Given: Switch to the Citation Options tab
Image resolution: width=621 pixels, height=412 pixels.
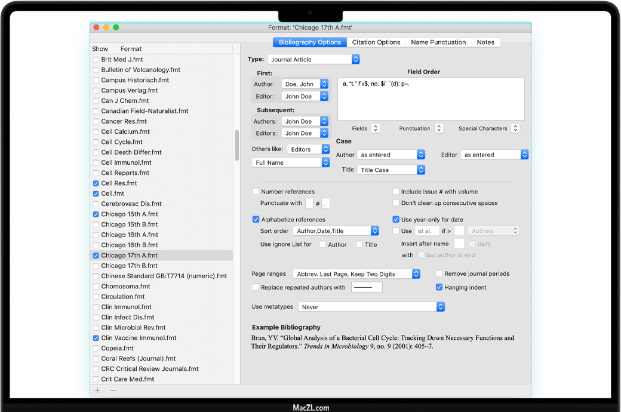Looking at the screenshot, I should click(x=376, y=42).
